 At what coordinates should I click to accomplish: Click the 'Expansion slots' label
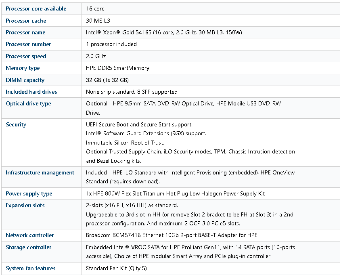pyautogui.click(x=25, y=206)
